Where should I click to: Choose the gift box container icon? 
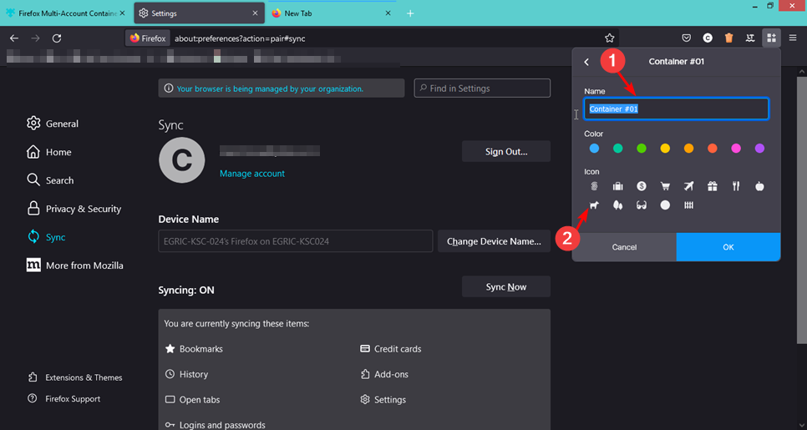tap(713, 186)
